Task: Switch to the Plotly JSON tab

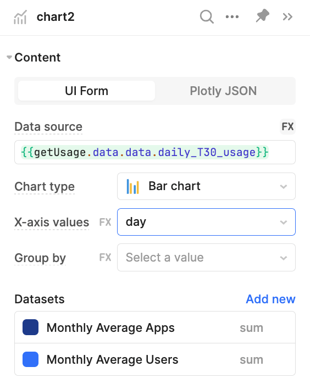Action: pos(223,91)
